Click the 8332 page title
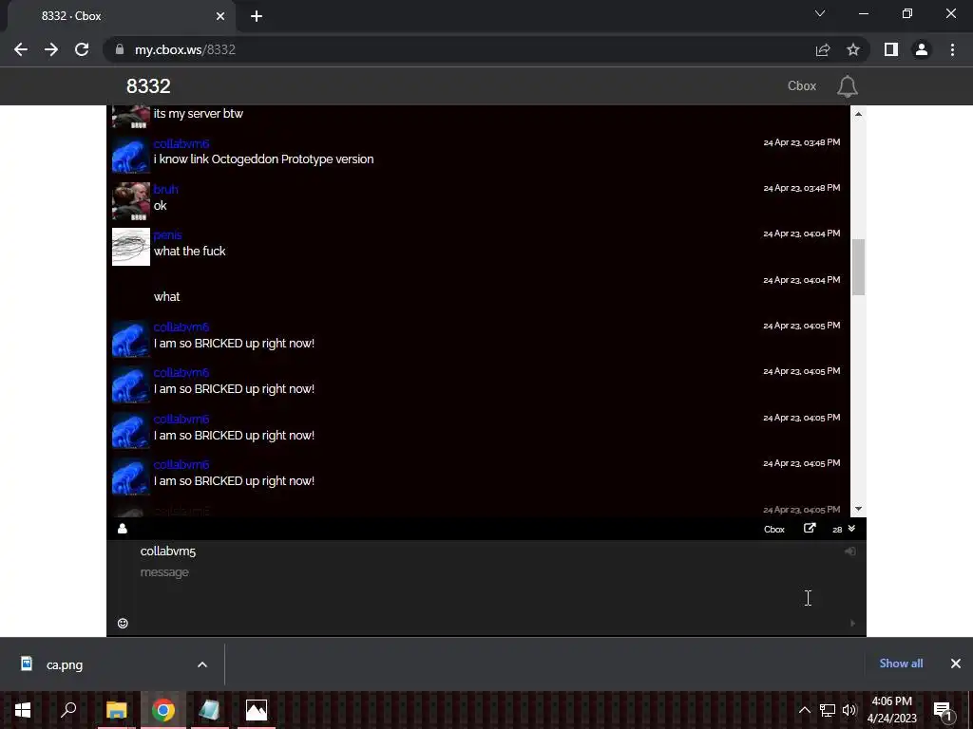 (148, 86)
